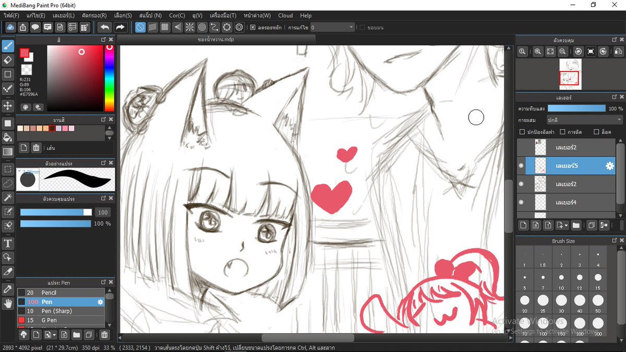Select the Brush tool in left toolbar

click(x=8, y=46)
